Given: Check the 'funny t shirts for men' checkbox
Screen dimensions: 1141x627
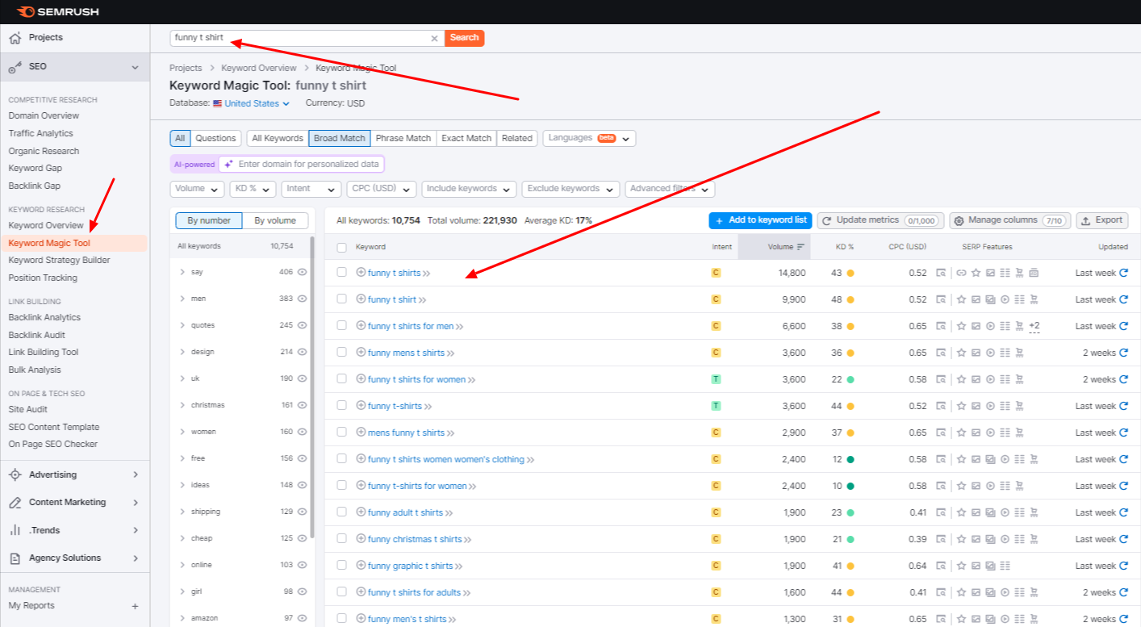Looking at the screenshot, I should pyautogui.click(x=342, y=326).
